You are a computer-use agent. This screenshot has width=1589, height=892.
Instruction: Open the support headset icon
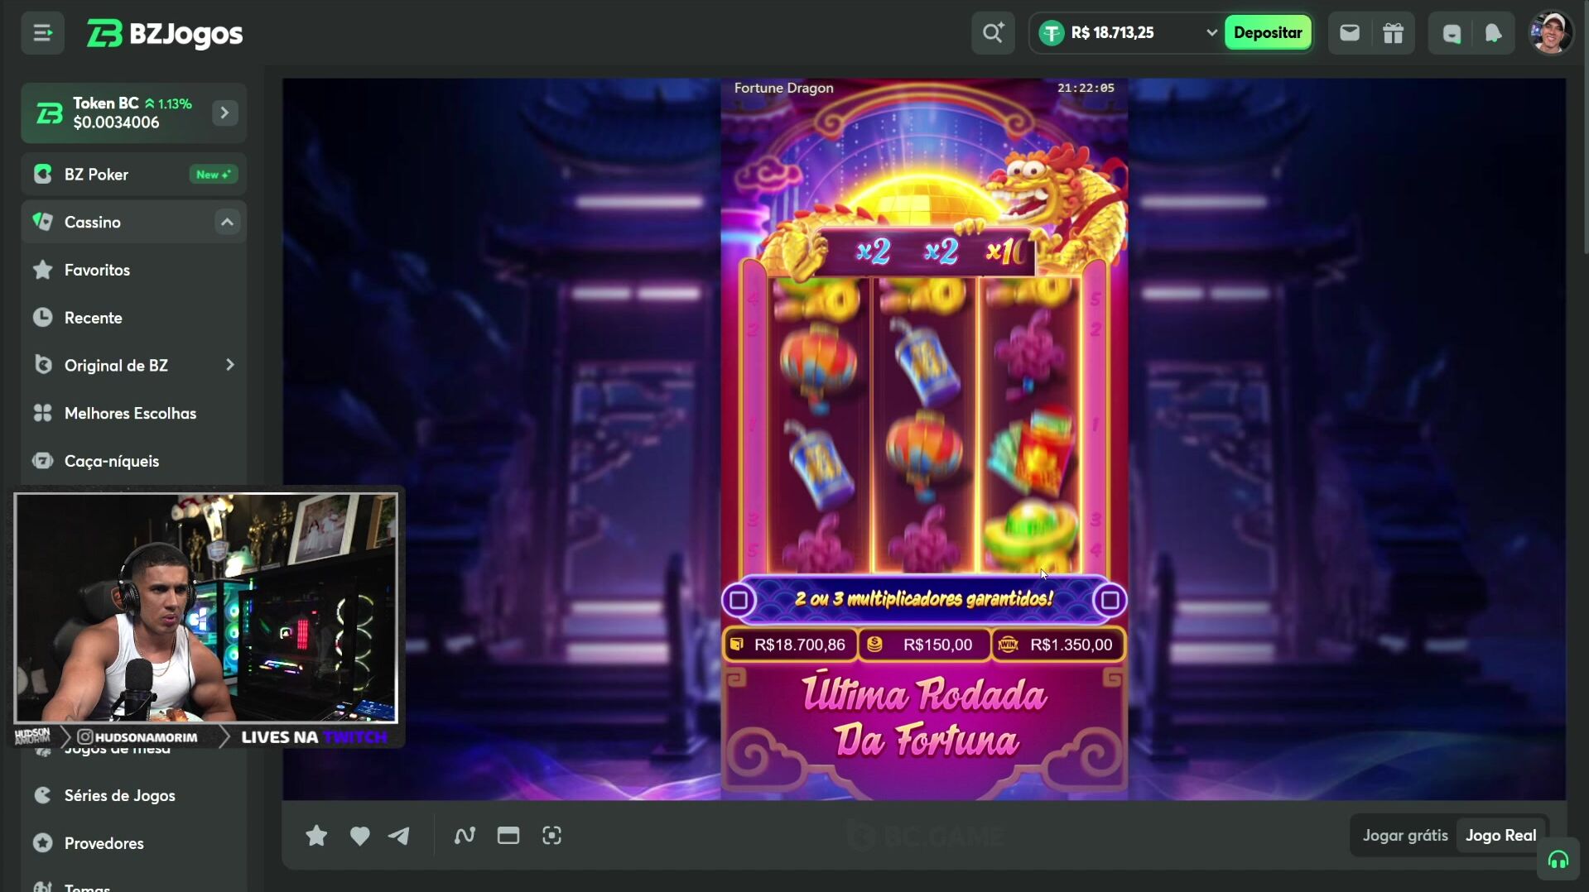click(1558, 861)
